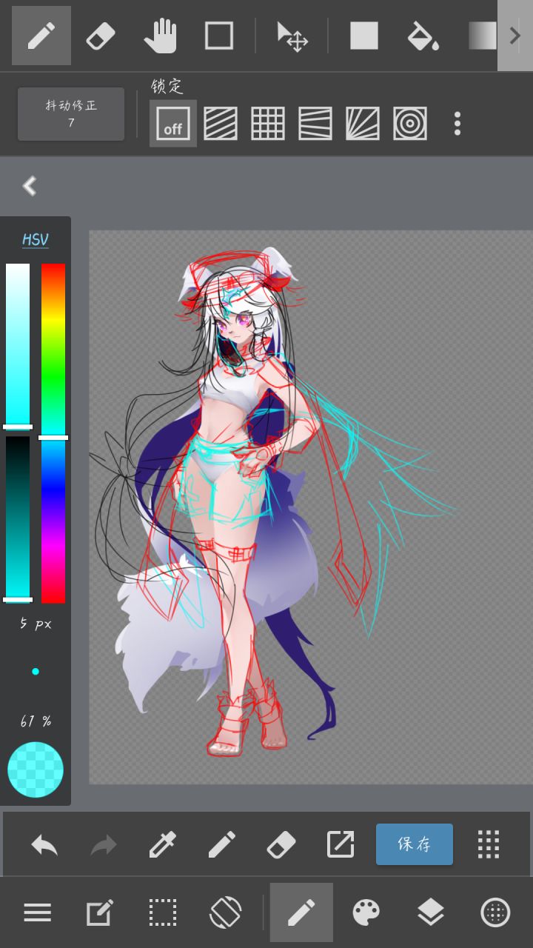Open the current cyan color swatch
Image resolution: width=533 pixels, height=948 pixels.
coord(36,770)
